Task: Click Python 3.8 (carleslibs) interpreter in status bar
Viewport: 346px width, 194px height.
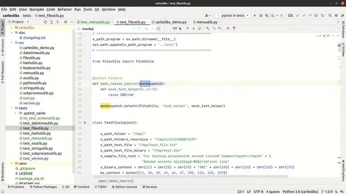Action: click(x=301, y=192)
